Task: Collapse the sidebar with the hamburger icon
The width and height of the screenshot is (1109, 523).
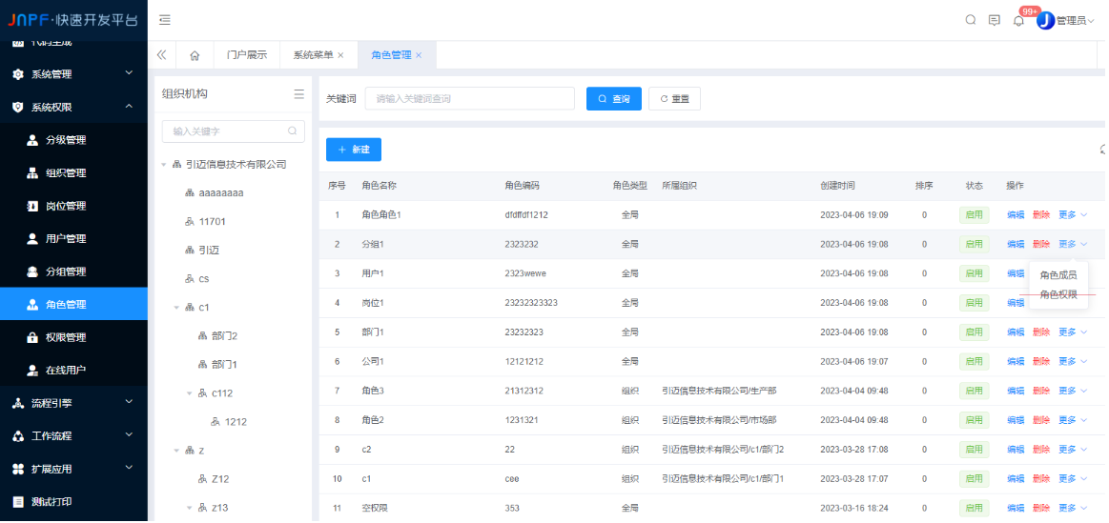Action: point(165,20)
